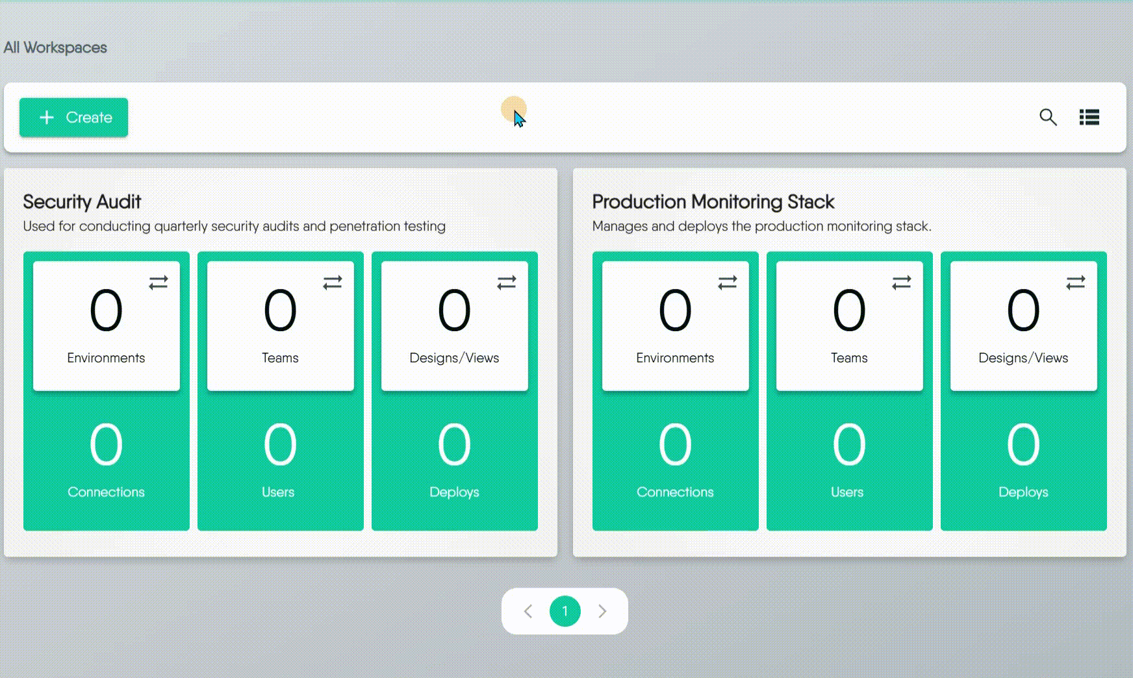Click transfer arrows on Production Monitoring Designs/Views card
This screenshot has height=678, width=1133.
(1076, 282)
